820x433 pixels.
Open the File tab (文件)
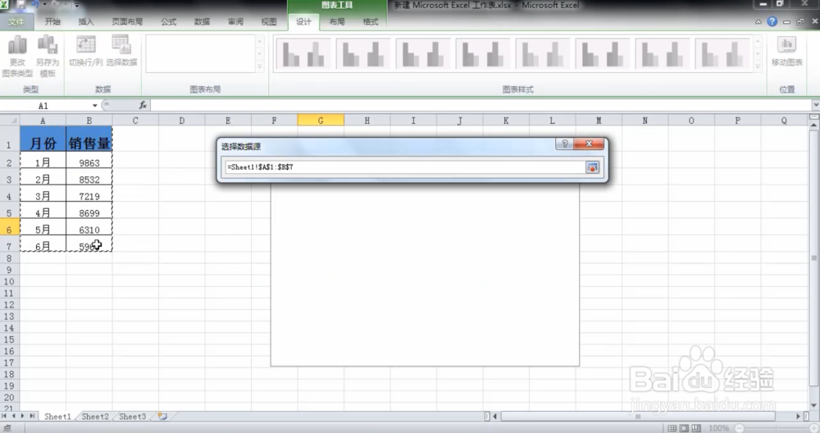(16, 21)
